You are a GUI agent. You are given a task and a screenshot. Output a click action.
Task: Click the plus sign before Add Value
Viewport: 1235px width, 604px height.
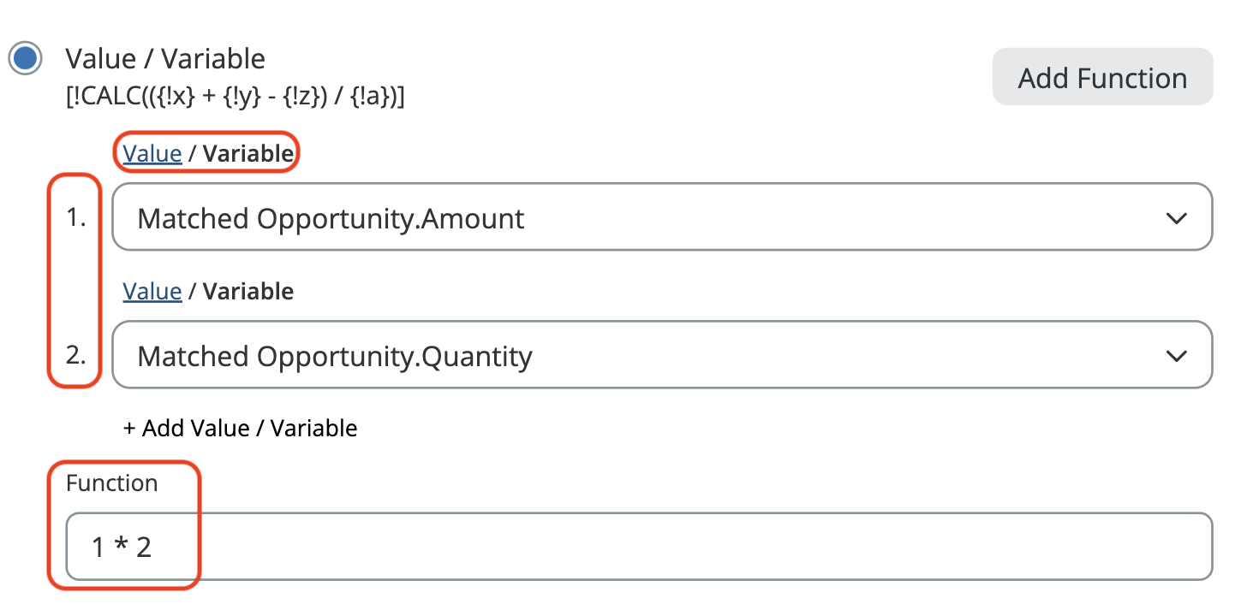click(x=129, y=428)
